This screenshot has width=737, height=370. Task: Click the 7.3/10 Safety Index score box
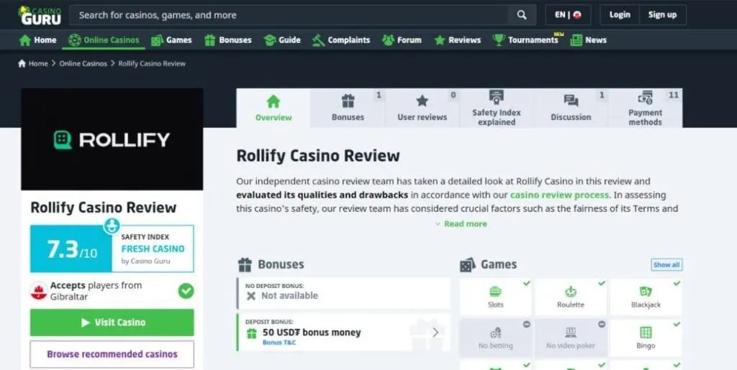pos(71,249)
